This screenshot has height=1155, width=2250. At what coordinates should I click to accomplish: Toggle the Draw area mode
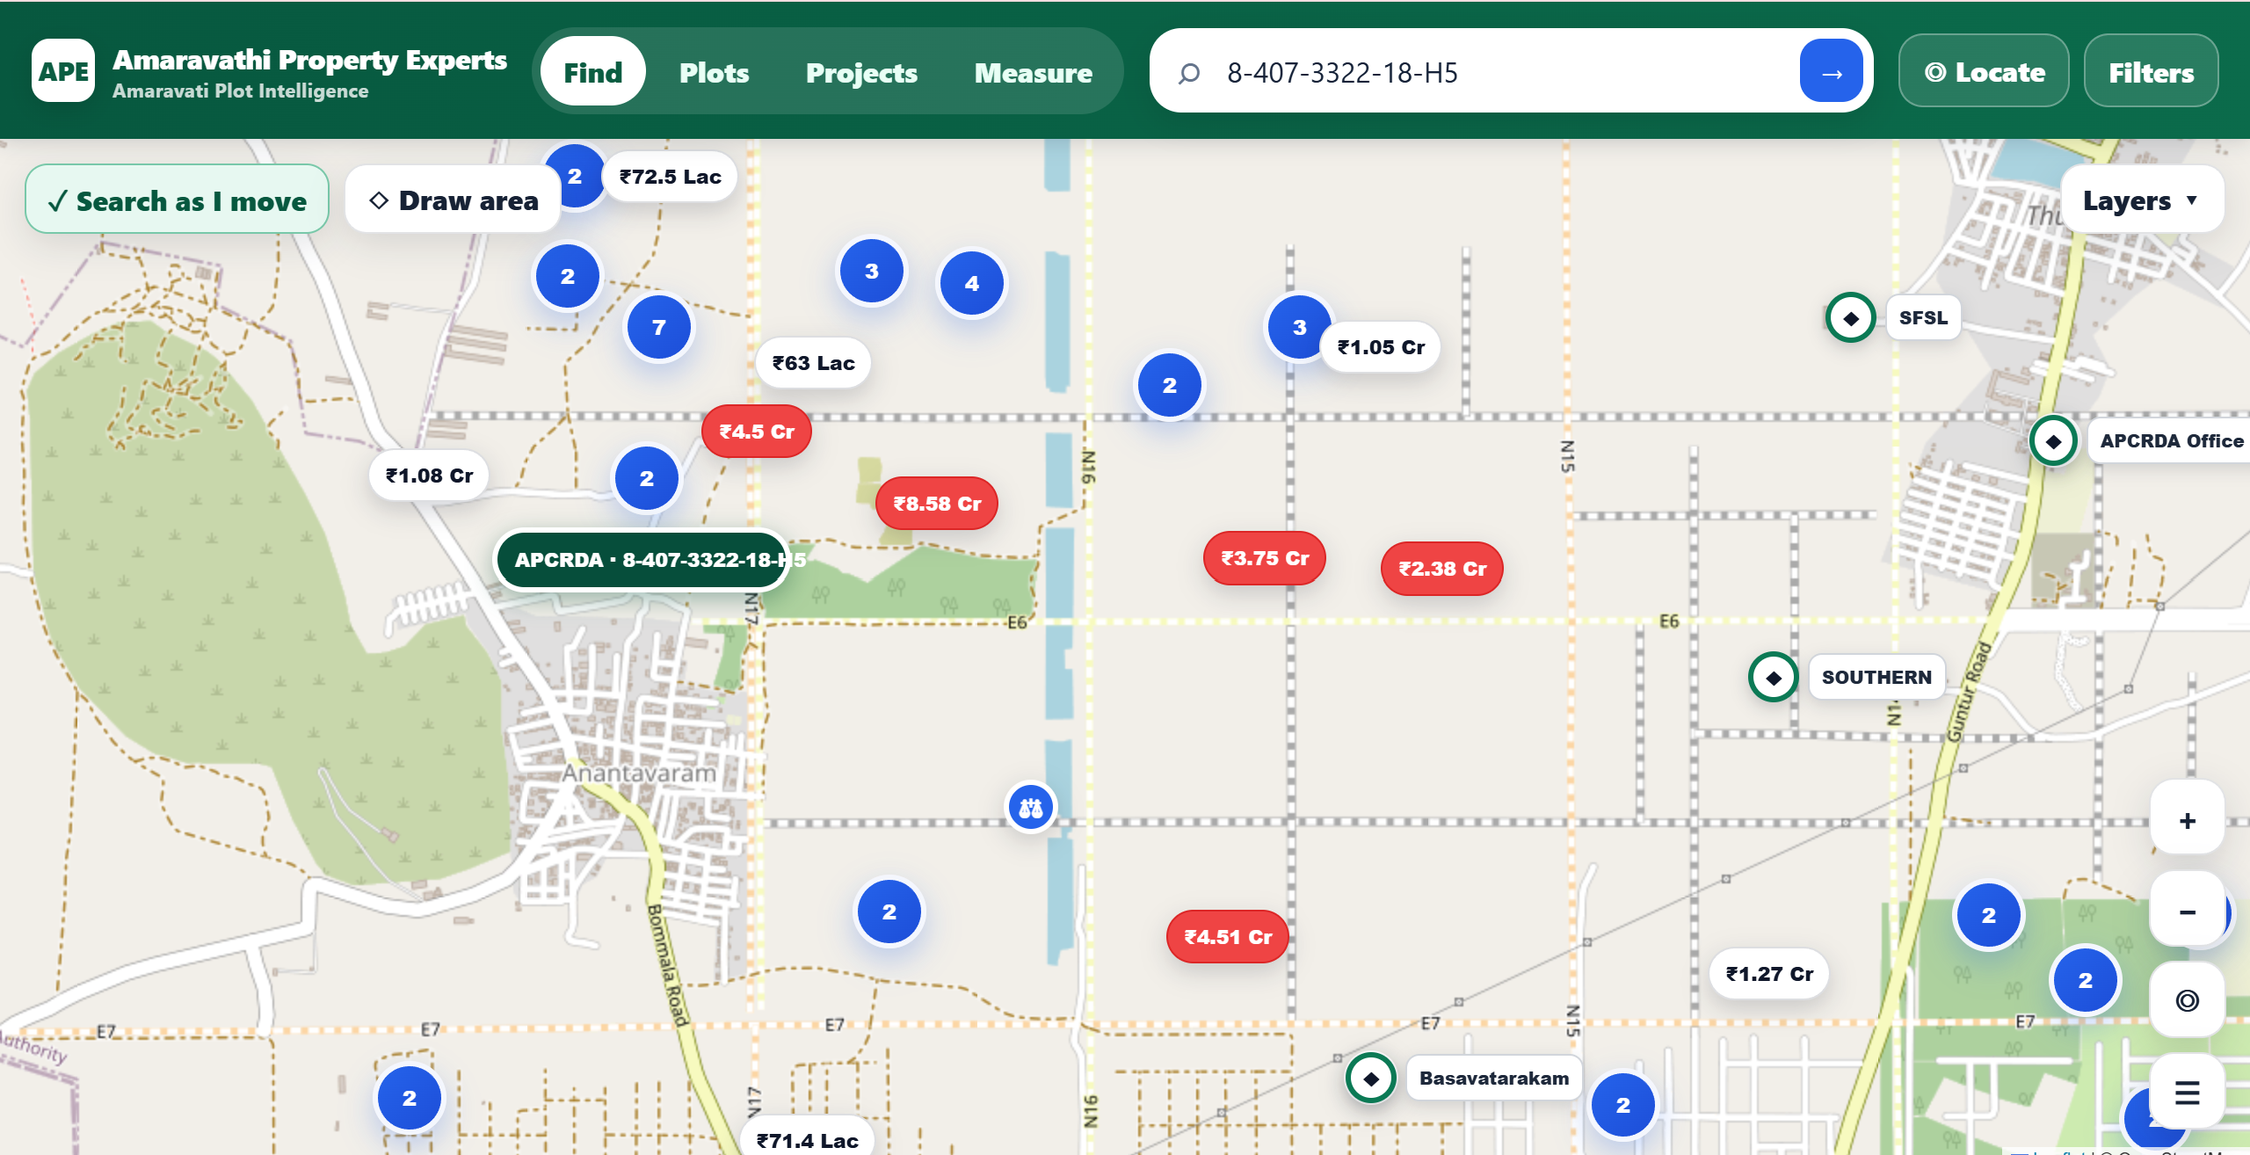(x=454, y=200)
